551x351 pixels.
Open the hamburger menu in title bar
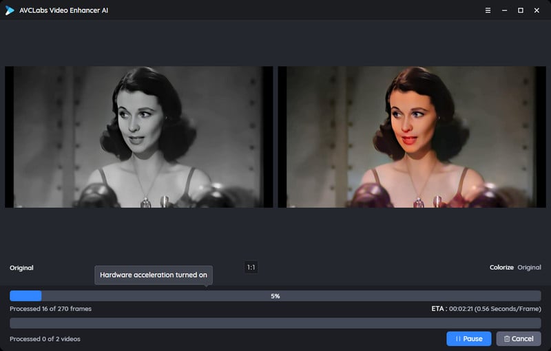pyautogui.click(x=488, y=10)
